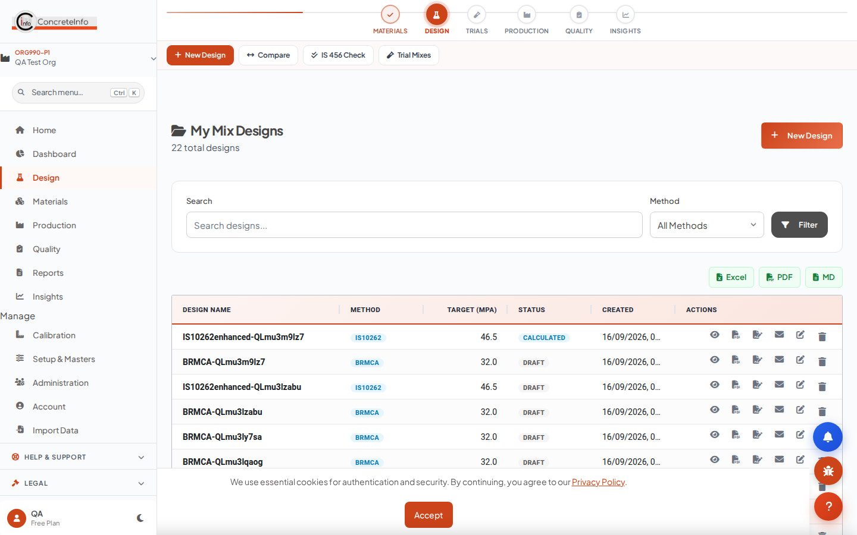Click the large New Design button beside heading
Screen dimensions: 857x535
[802, 136]
